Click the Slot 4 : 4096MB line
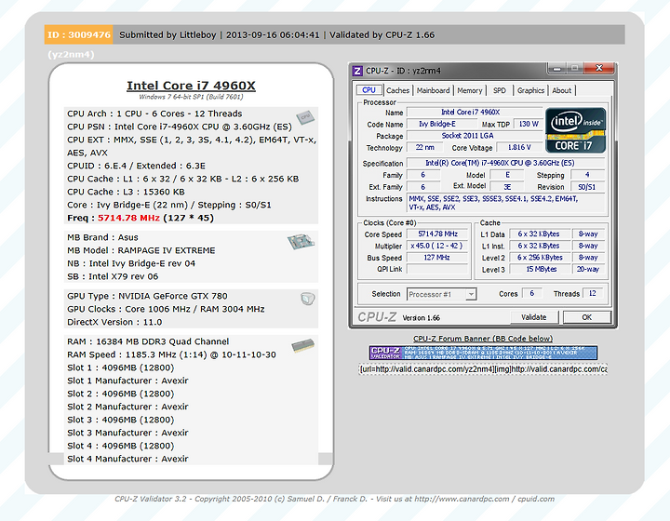This screenshot has height=521, width=670. coord(120,446)
